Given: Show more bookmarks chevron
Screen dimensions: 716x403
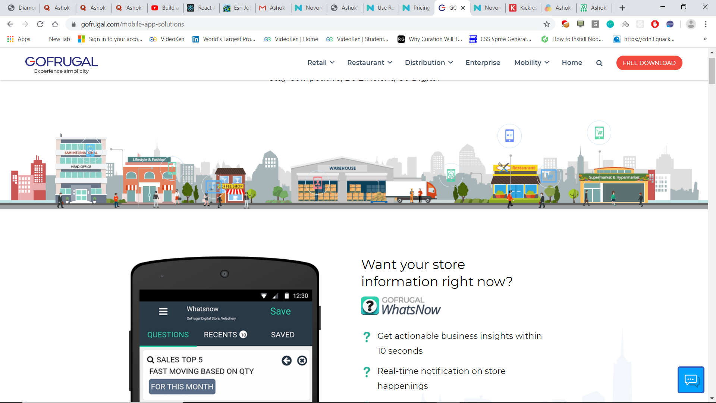Looking at the screenshot, I should tap(705, 39).
